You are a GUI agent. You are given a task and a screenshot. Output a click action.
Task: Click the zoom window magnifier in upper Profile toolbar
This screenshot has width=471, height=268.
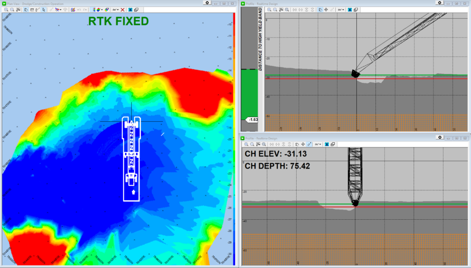click(287, 10)
